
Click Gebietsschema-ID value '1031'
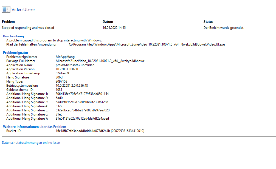(x=59, y=90)
